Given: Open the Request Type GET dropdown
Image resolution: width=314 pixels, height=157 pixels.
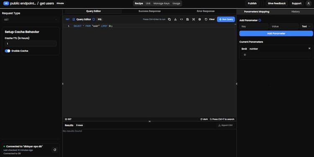Looking at the screenshot, I should pos(31,20).
